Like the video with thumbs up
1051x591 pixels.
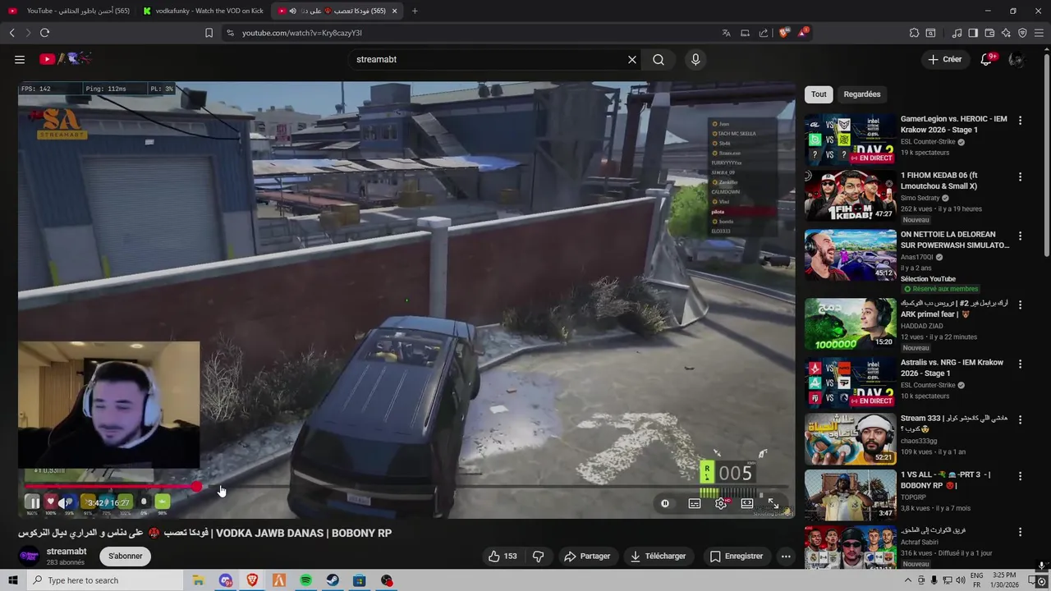point(503,556)
